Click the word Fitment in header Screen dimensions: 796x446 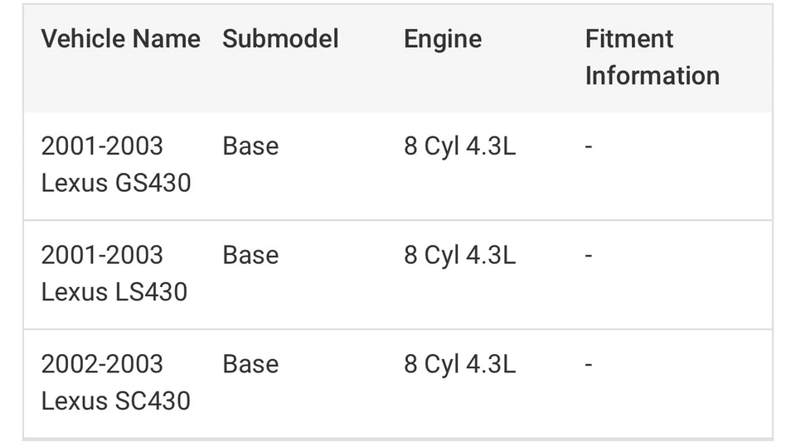pyautogui.click(x=629, y=39)
